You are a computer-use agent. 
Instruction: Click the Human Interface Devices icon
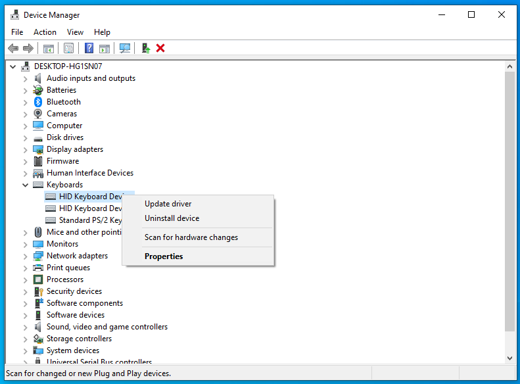point(38,173)
